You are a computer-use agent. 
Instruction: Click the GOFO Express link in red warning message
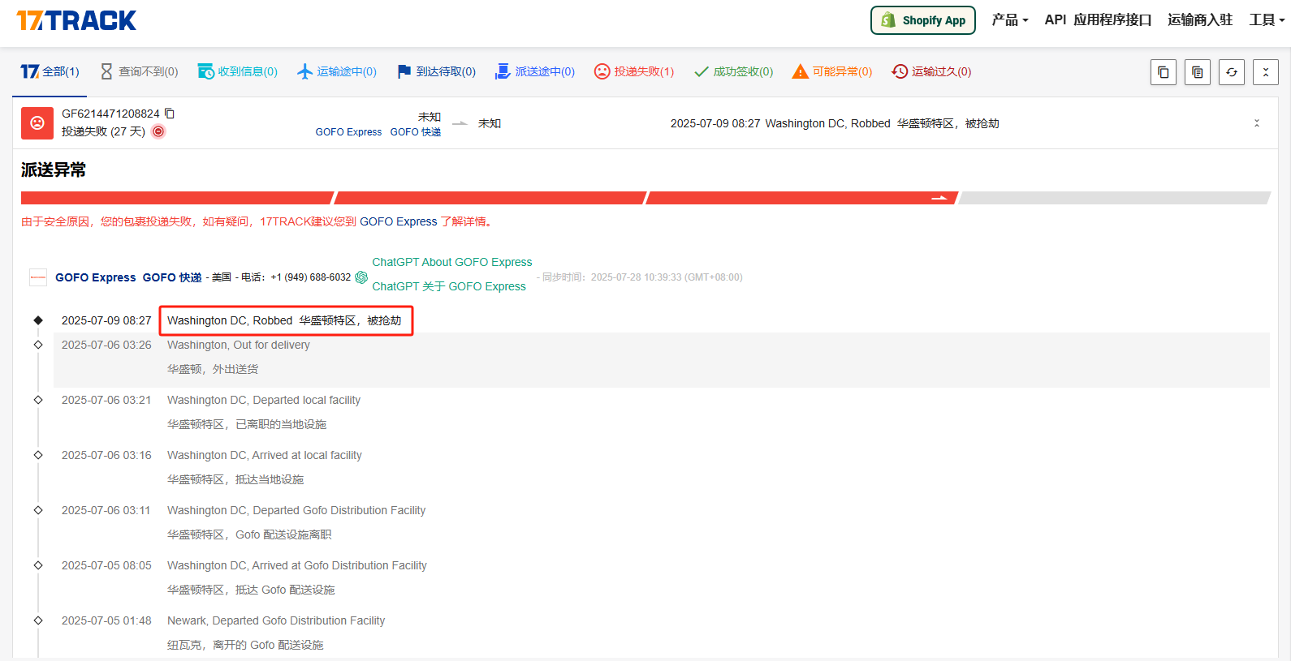point(399,221)
